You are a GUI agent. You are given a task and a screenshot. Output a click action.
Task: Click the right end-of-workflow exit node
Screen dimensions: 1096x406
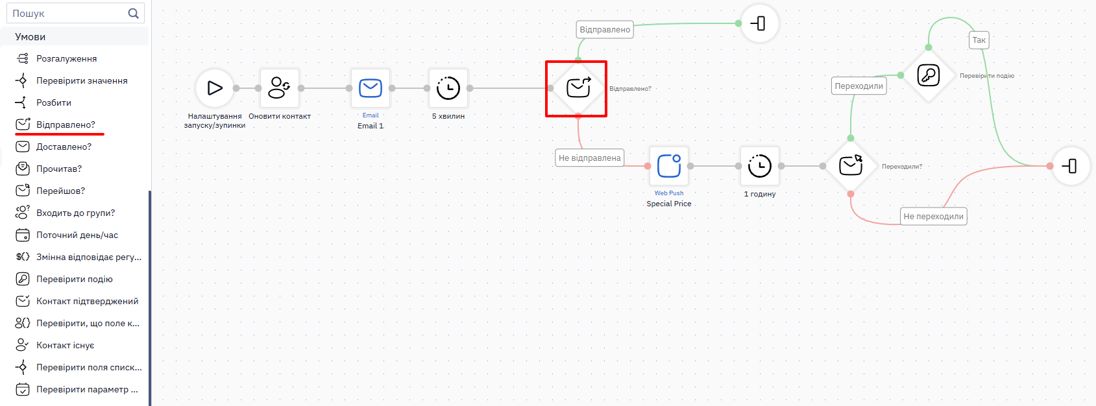coord(1070,166)
